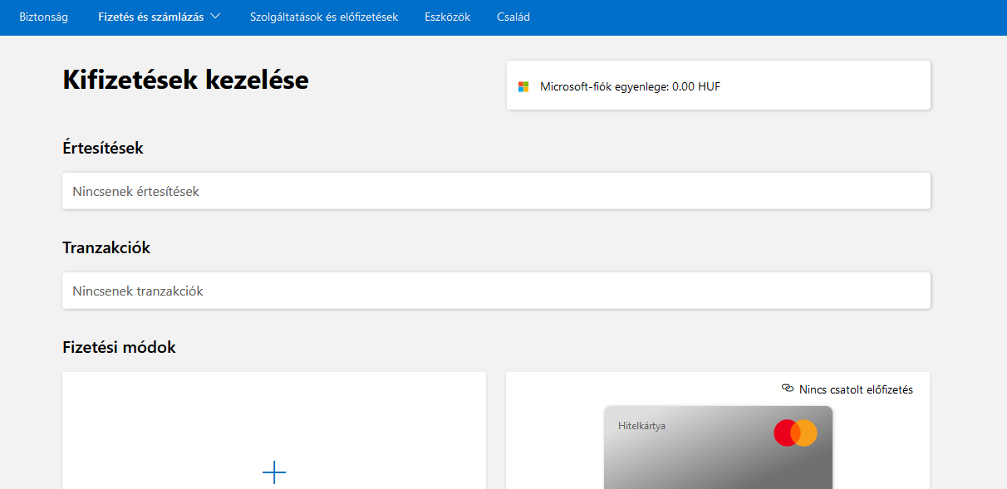Click the Fizetési módok section heading
This screenshot has width=1007, height=489.
119,347
